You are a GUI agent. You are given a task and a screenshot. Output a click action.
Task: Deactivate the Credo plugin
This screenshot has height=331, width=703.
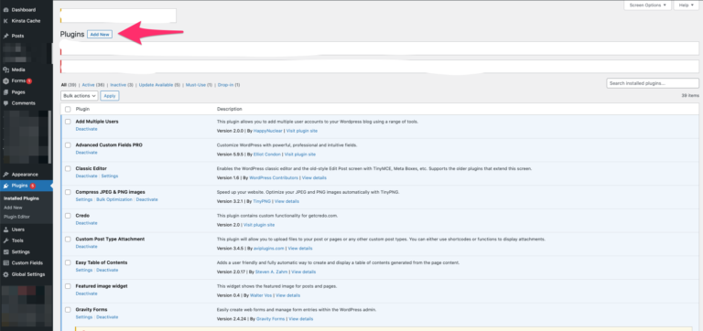point(87,223)
